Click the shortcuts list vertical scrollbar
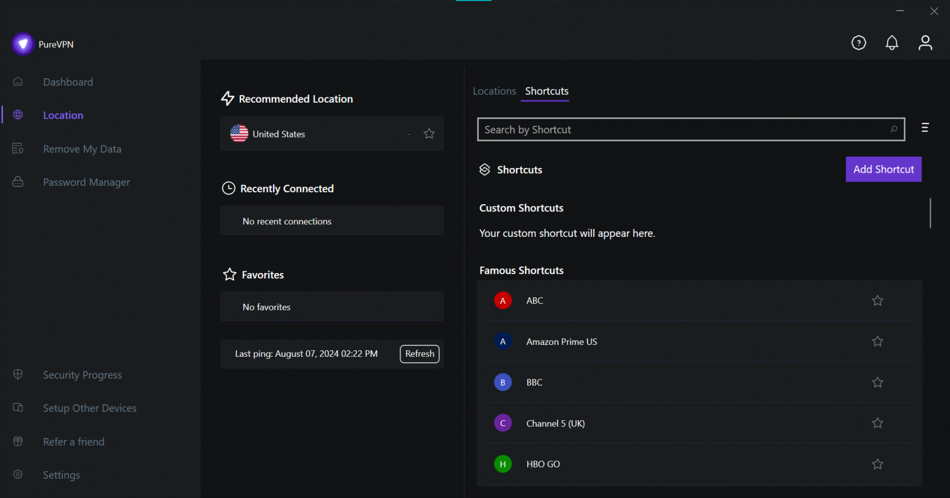 coord(930,213)
